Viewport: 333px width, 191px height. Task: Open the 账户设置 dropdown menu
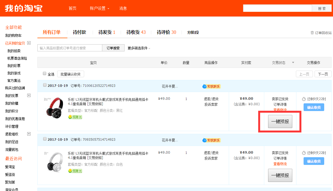click(x=100, y=8)
